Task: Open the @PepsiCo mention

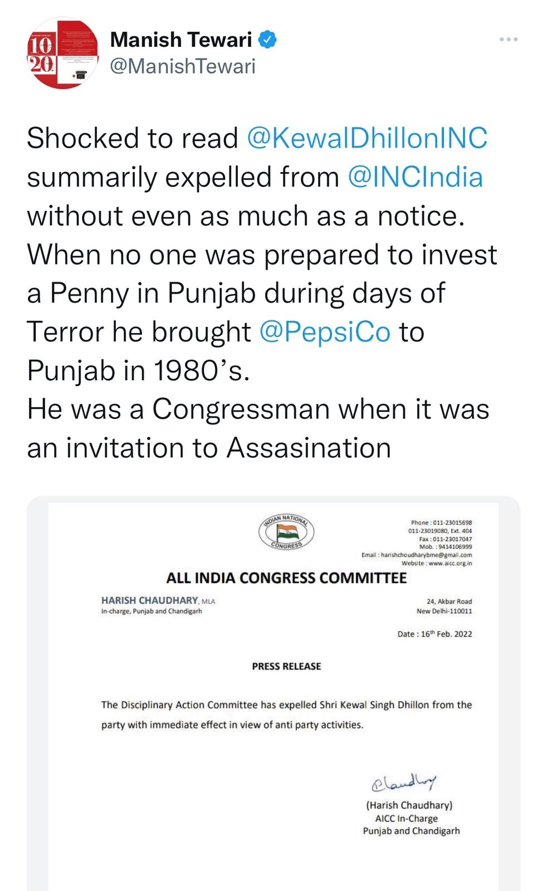Action: (x=325, y=332)
